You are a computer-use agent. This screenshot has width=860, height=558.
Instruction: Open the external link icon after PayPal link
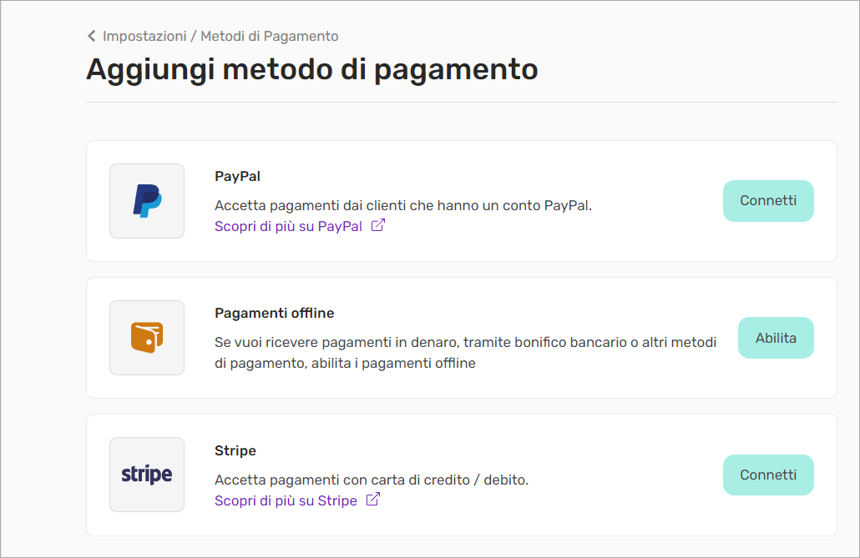coord(378,225)
